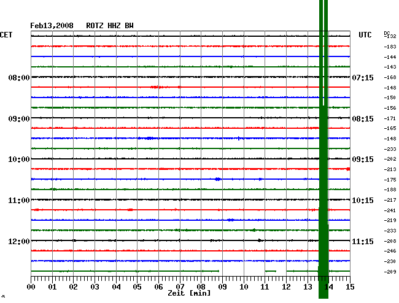Select minute 09 on the time axis

(222, 287)
